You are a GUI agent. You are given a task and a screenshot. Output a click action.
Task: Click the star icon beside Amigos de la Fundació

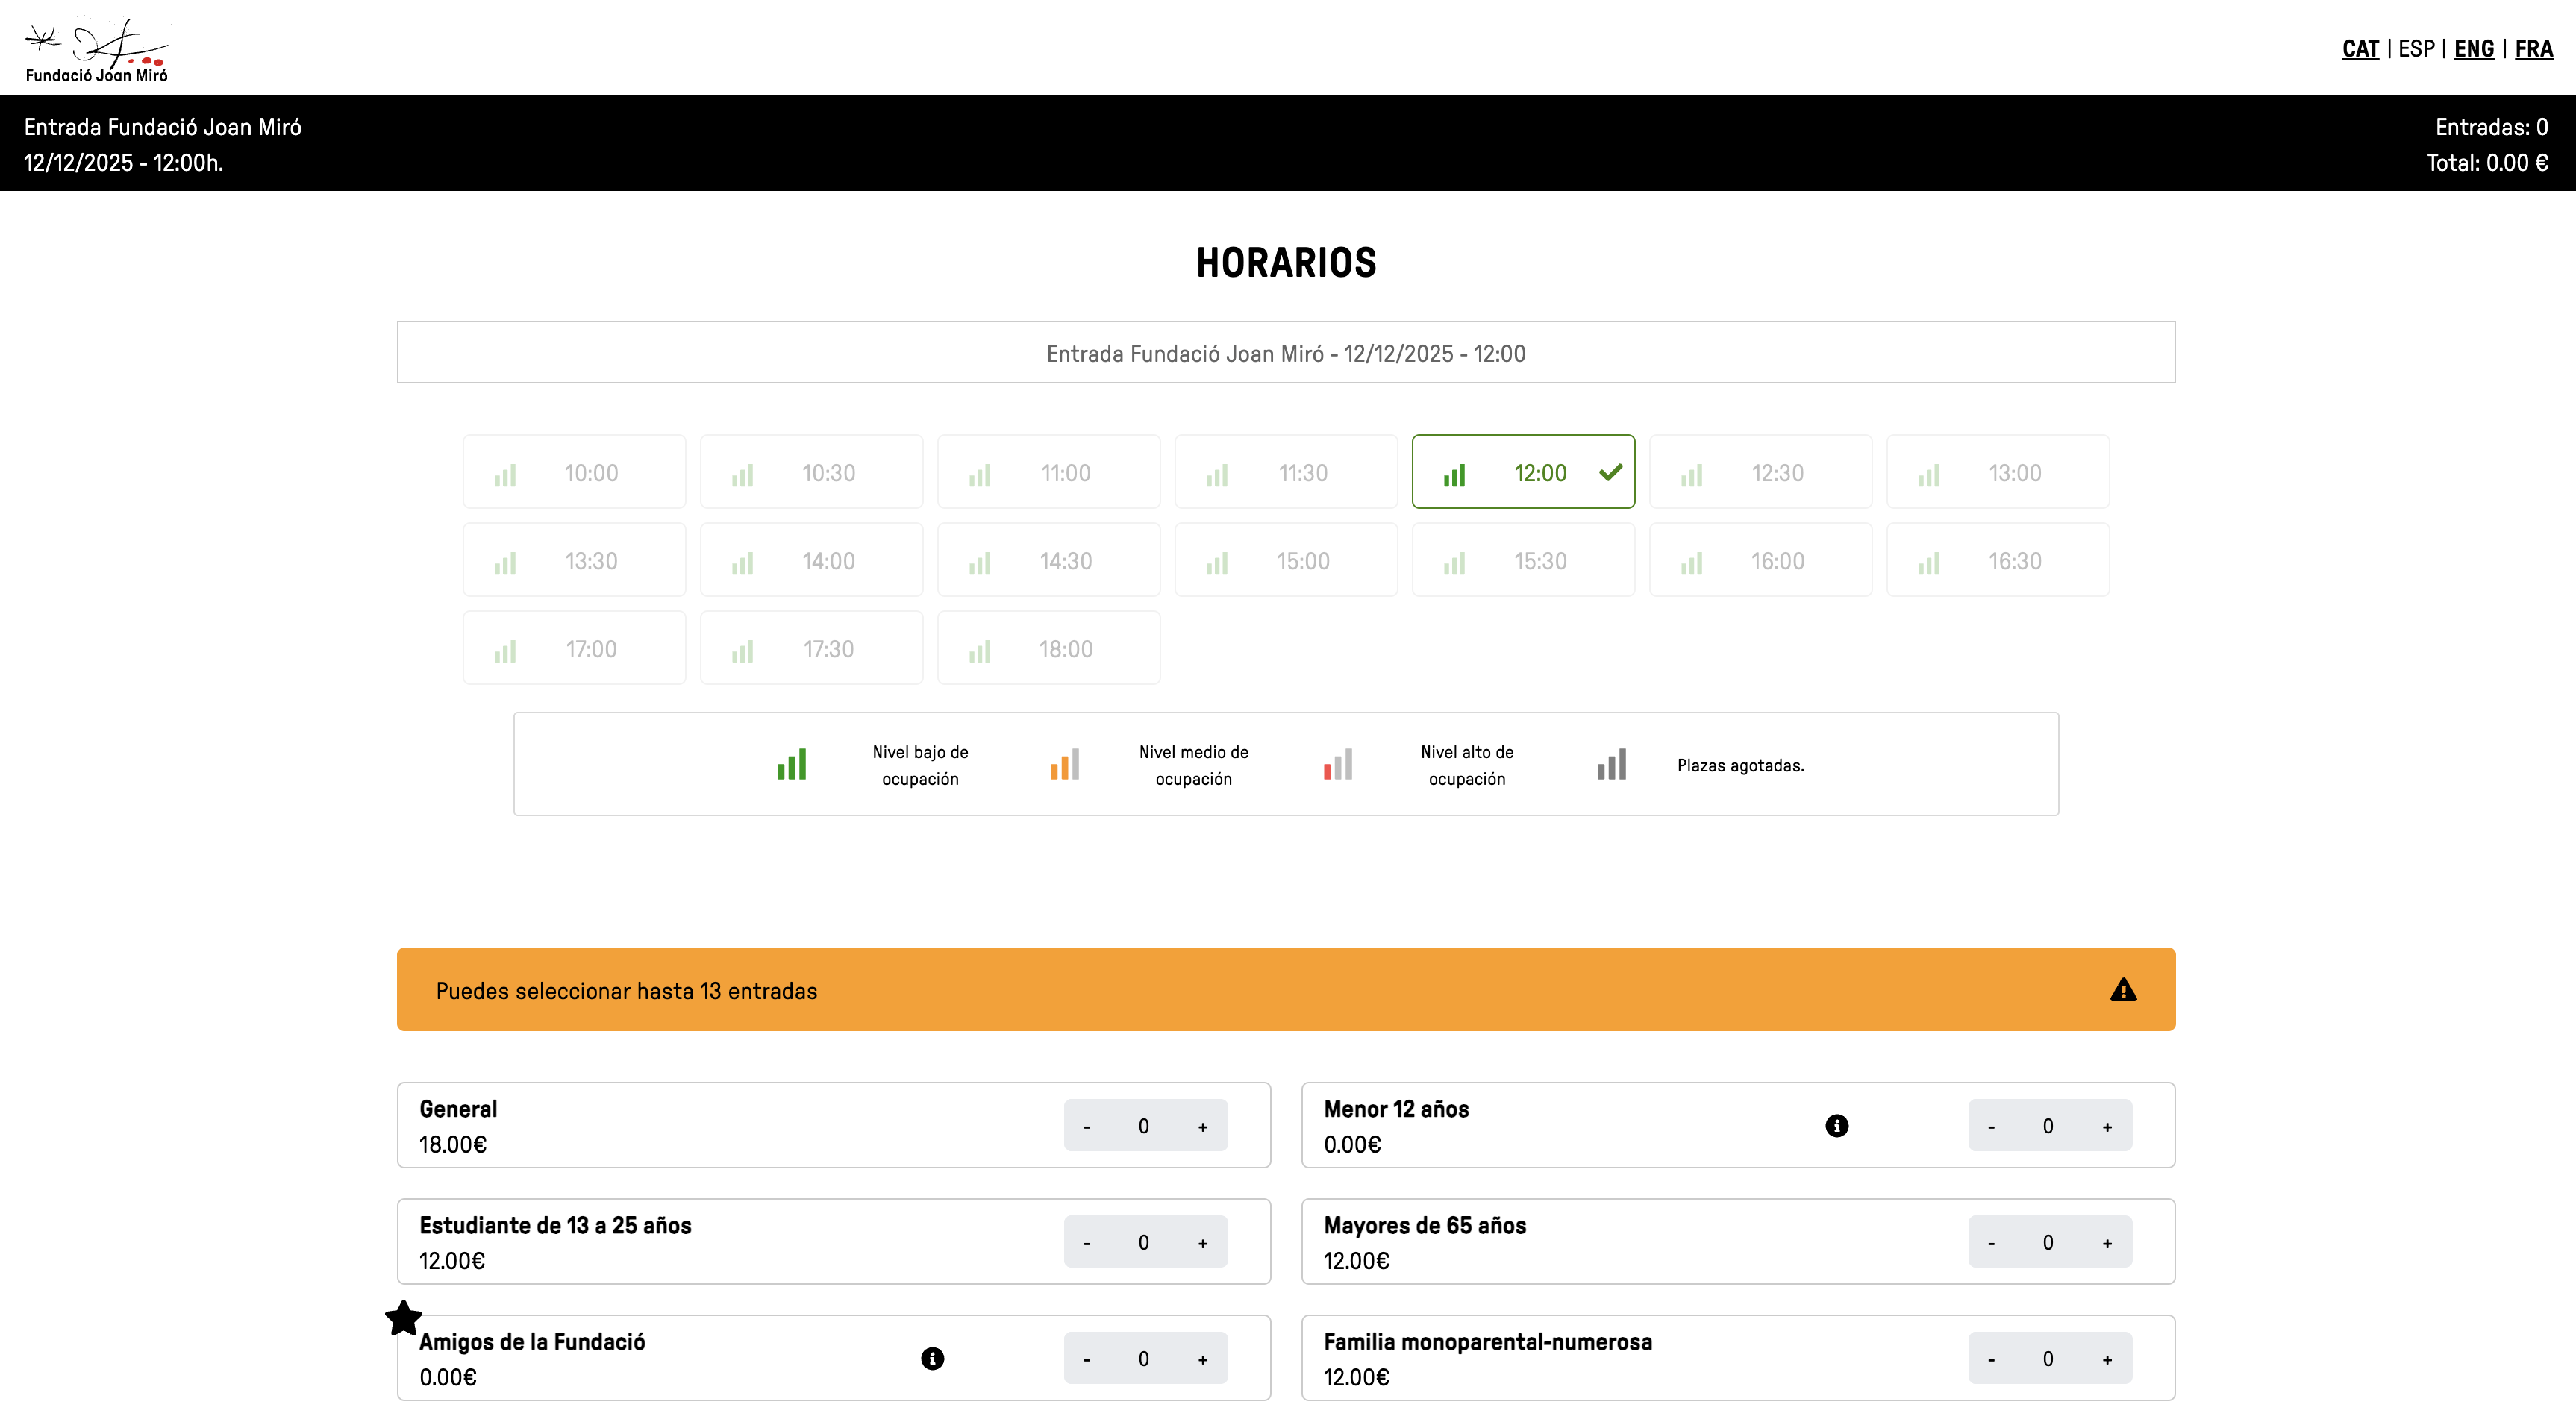point(404,1318)
